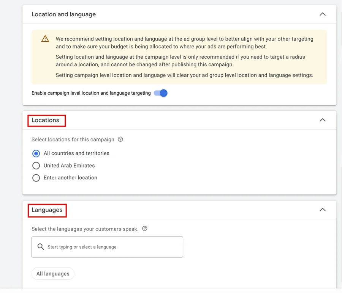Image resolution: width=342 pixels, height=293 pixels.
Task: Focus the Start typing or select a language field
Action: click(107, 247)
